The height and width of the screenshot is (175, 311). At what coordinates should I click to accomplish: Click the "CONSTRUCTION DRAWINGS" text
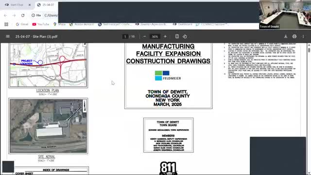[168, 61]
